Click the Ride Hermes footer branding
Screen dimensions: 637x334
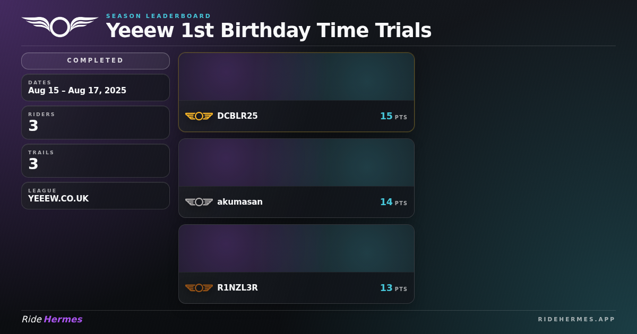[52, 319]
